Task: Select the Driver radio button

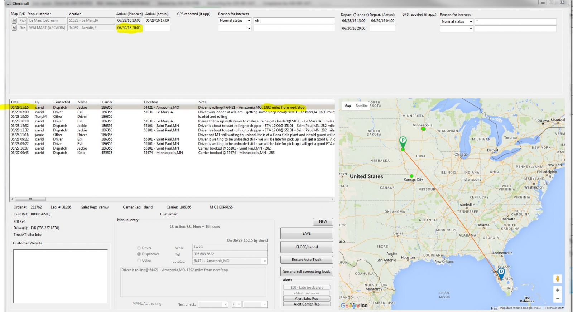Action: [x=139, y=248]
